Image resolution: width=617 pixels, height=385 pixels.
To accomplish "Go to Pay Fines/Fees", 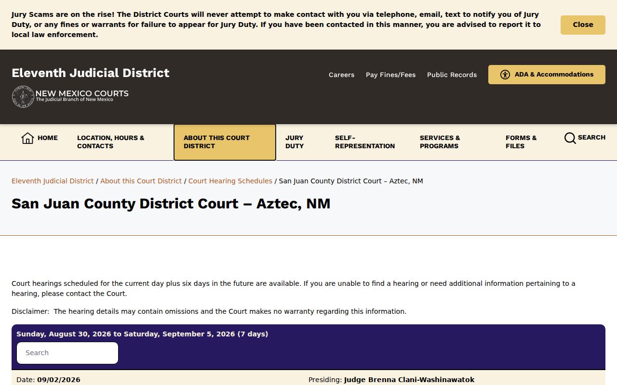I will (390, 75).
